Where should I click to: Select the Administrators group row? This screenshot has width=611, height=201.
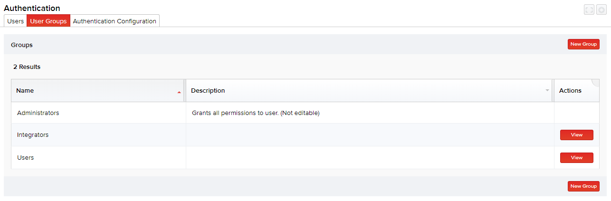[38, 113]
